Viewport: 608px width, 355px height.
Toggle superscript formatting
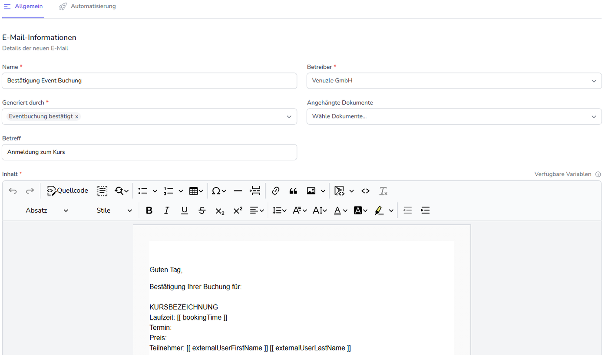(238, 210)
